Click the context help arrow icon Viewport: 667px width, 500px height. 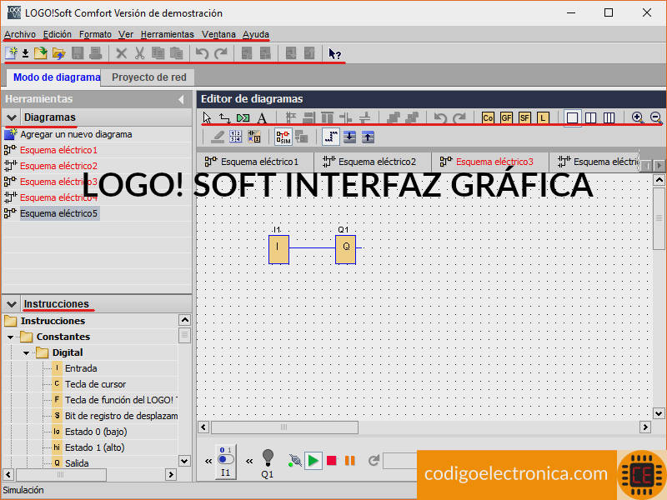pos(334,53)
